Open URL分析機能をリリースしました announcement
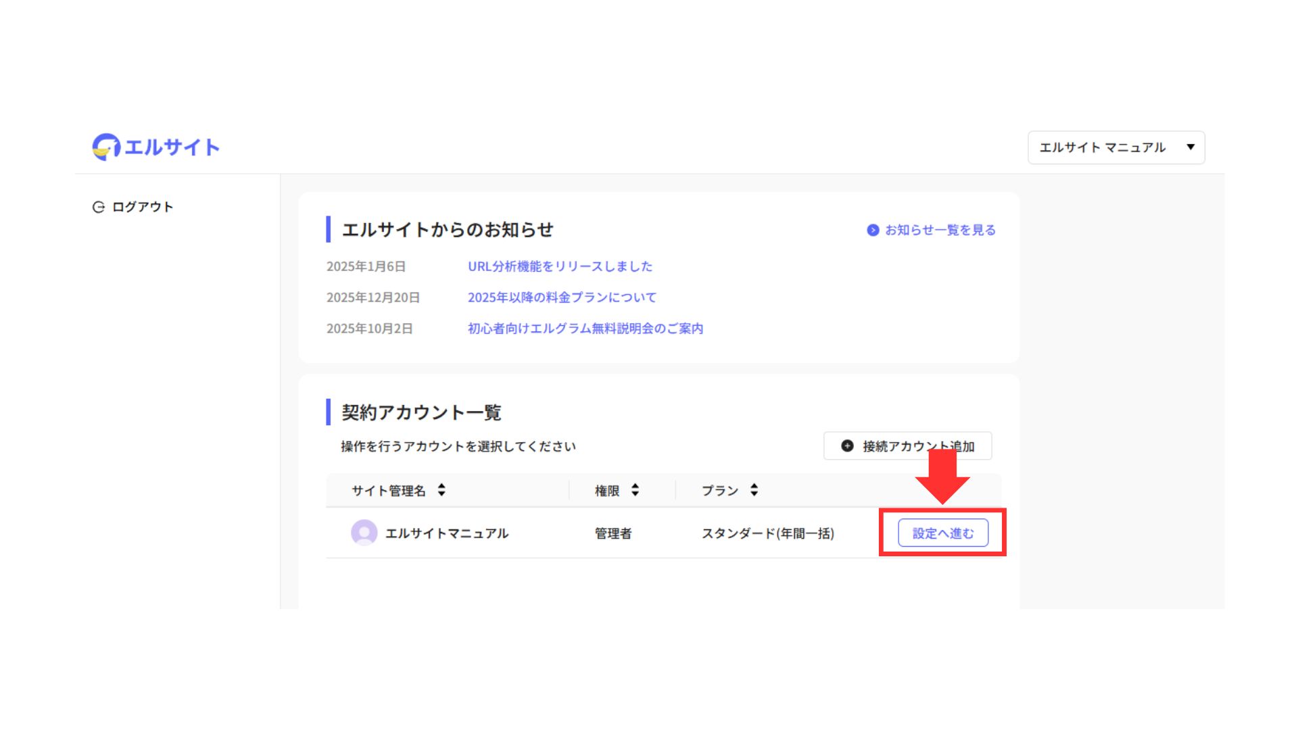This screenshot has width=1298, height=730. [x=560, y=266]
